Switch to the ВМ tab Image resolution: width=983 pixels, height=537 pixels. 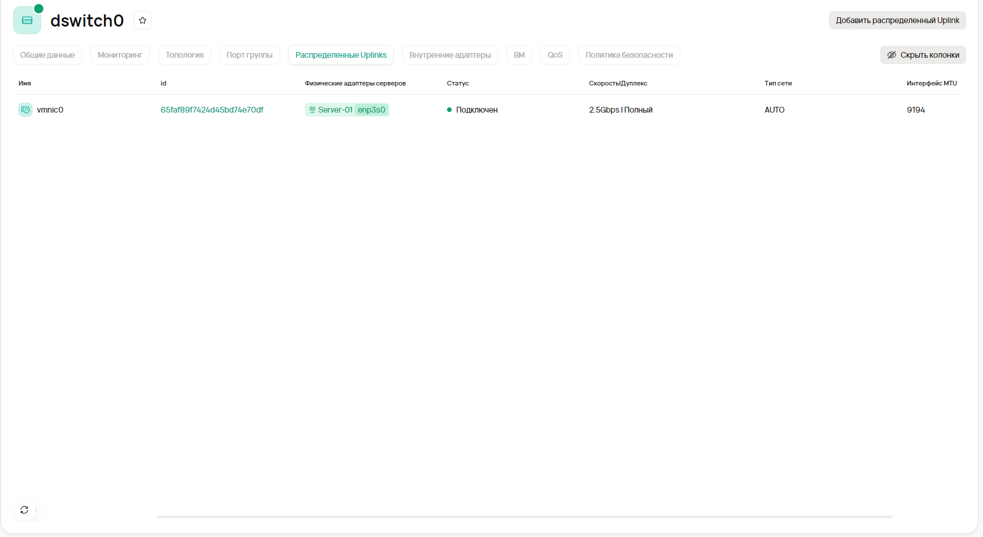point(519,55)
